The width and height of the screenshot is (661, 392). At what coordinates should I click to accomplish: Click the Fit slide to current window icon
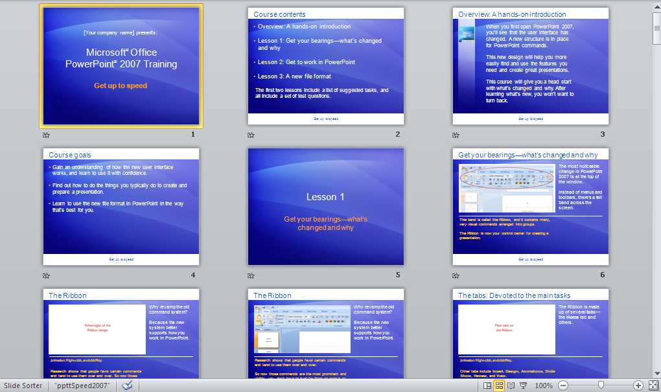tap(653, 386)
